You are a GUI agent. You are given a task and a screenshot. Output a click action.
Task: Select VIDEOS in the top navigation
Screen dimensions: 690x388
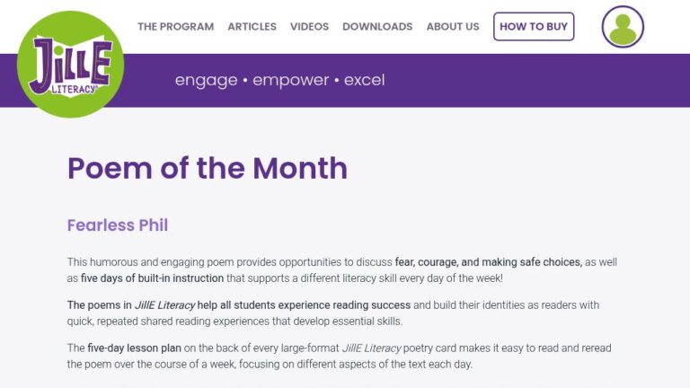click(x=309, y=26)
